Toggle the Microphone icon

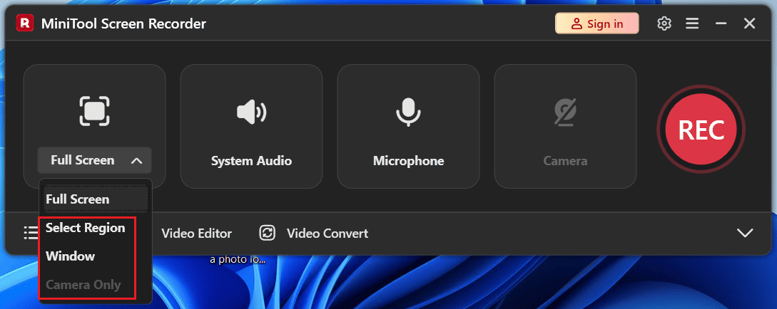pos(408,111)
